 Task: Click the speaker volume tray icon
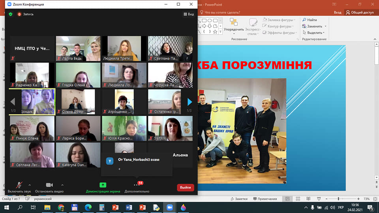[x=332, y=207]
